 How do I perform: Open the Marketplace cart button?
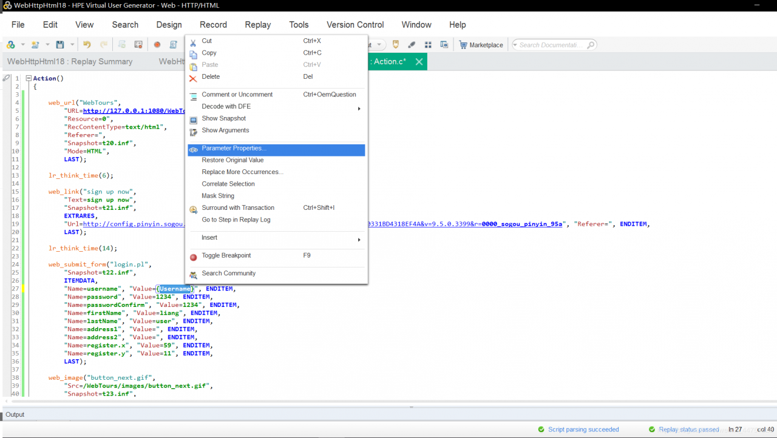pyautogui.click(x=481, y=45)
